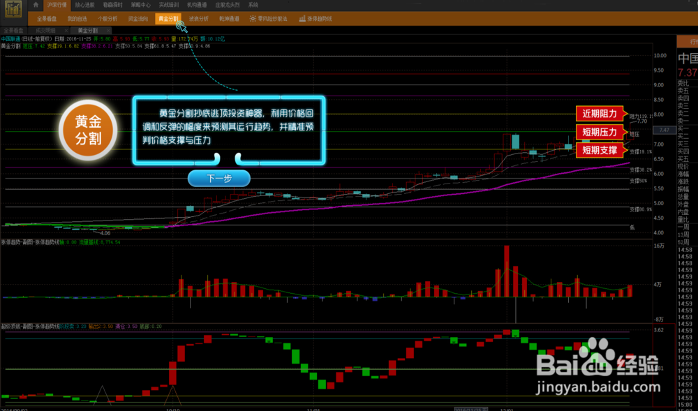Image resolution: width=698 pixels, height=411 pixels.
Task: Click the sun icon beside 零风险炒股法
Action: [253, 19]
